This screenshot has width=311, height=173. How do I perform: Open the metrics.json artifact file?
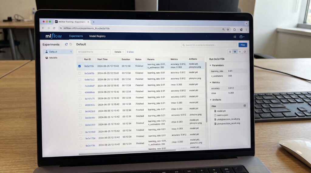[x=222, y=115]
